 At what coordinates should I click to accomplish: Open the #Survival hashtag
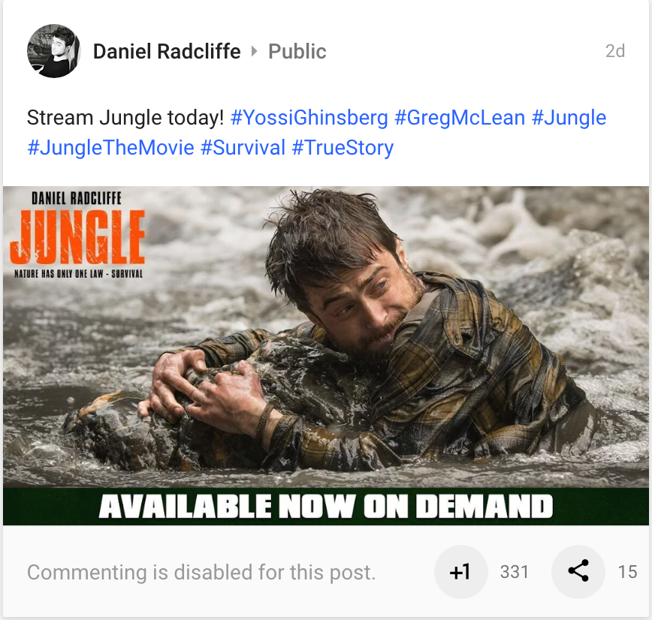tap(243, 148)
